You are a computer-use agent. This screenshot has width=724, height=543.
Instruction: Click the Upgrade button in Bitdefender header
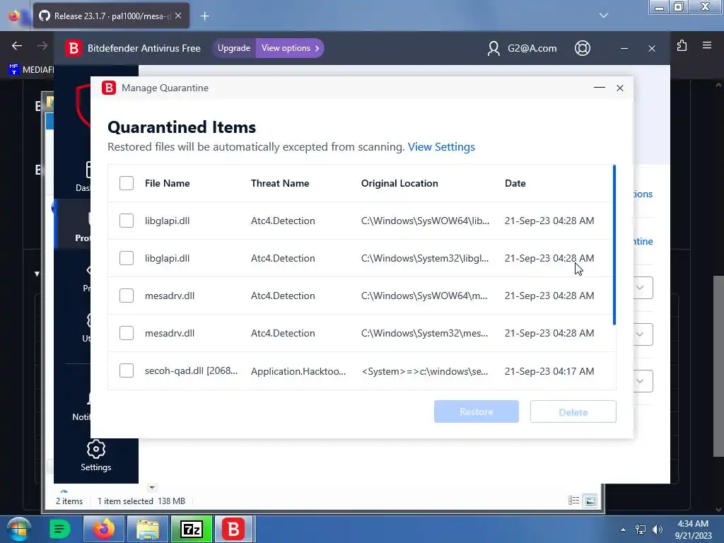[x=234, y=48]
